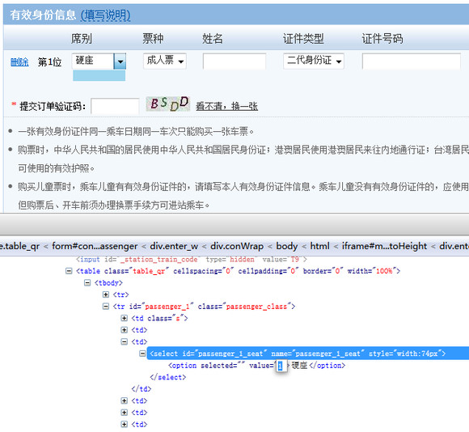Click the 提交订单验证码 captcha input box
This screenshot has width=469, height=432.
pos(115,106)
